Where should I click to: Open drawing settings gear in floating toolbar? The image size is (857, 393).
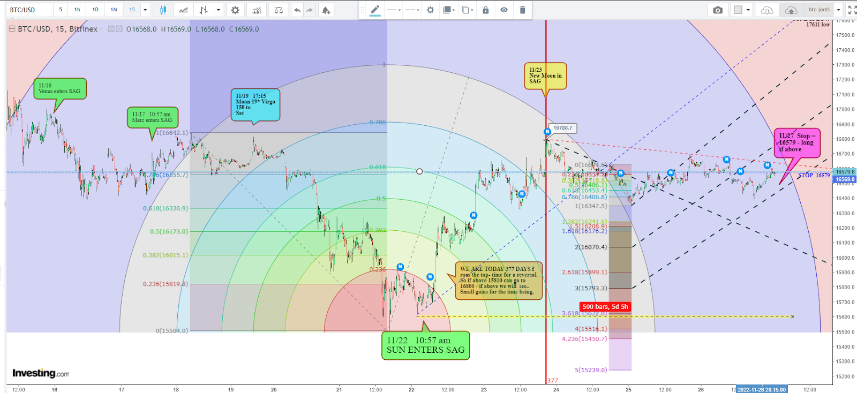click(430, 10)
